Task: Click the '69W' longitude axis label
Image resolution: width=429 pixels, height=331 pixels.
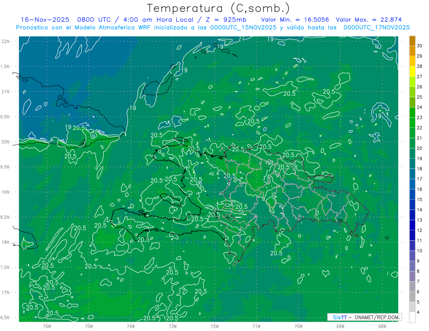Action: pyautogui.click(x=340, y=326)
